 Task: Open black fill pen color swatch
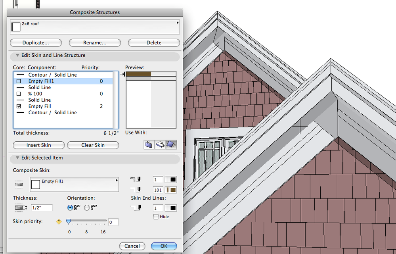171,180
